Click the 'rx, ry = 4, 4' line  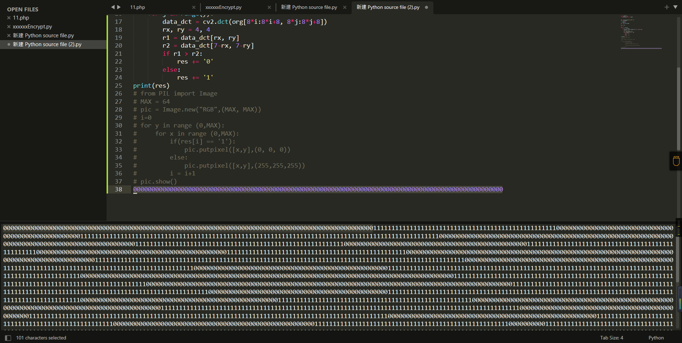(186, 29)
